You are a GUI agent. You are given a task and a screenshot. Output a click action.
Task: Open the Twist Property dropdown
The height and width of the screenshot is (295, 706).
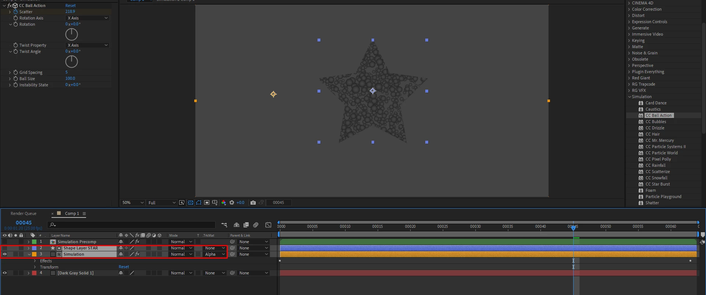tap(88, 45)
